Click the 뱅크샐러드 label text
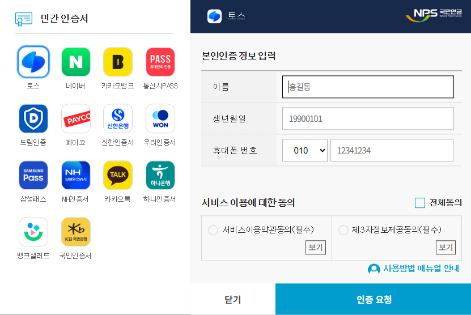The width and height of the screenshot is (471, 315). [x=33, y=256]
